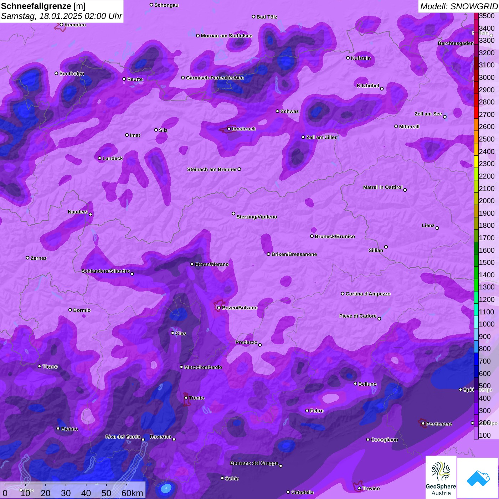Click the Predazzo label
Viewport: 499px width, 499px height.
246,342
